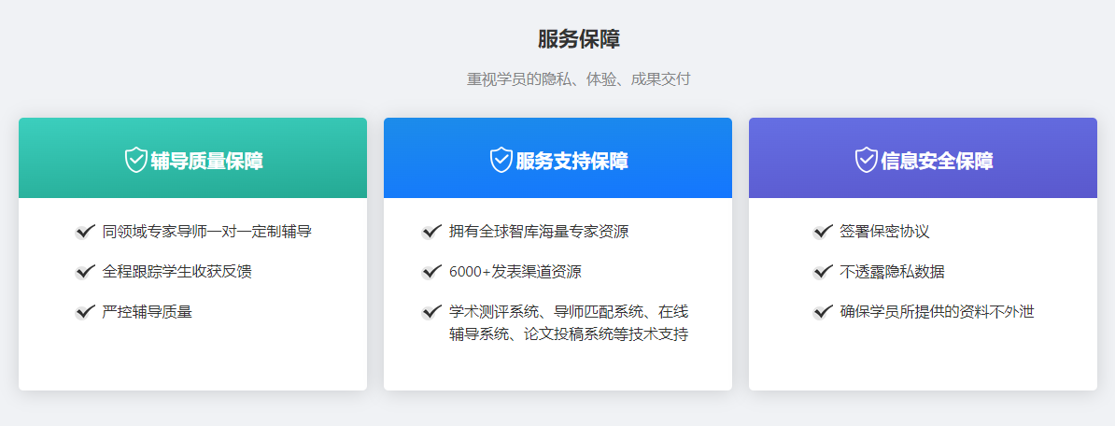Click the 服务保障 section heading
This screenshot has width=1115, height=426.
click(579, 39)
